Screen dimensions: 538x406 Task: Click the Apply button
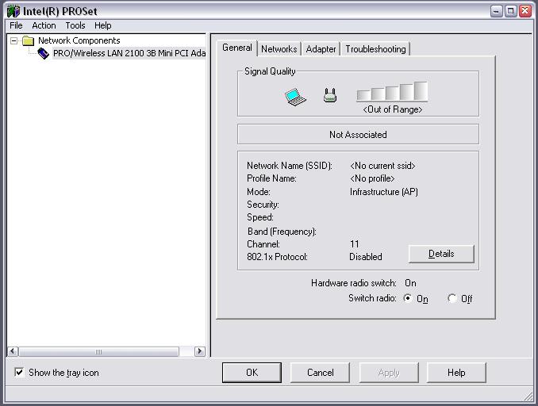[389, 373]
